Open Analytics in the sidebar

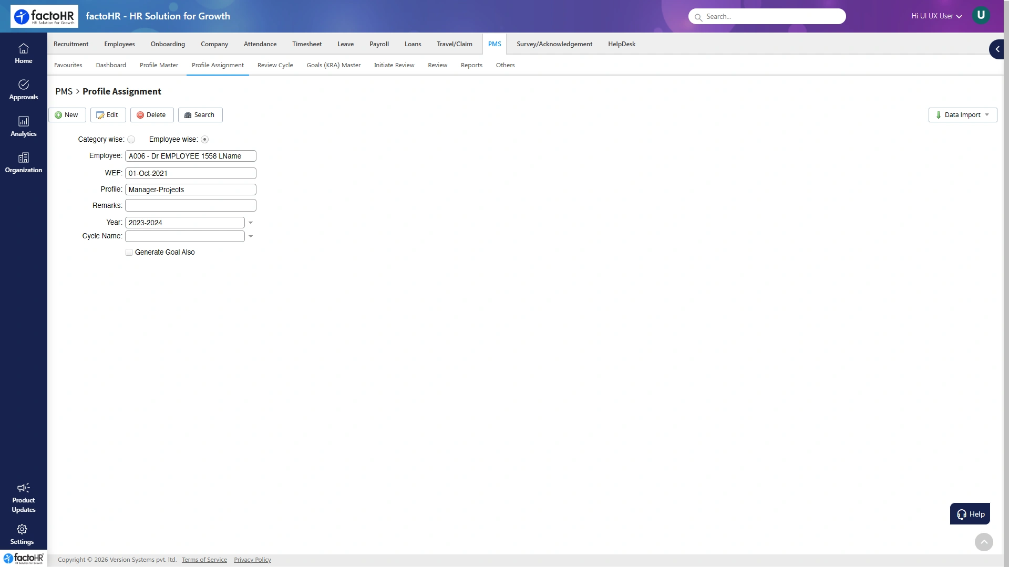point(23,127)
